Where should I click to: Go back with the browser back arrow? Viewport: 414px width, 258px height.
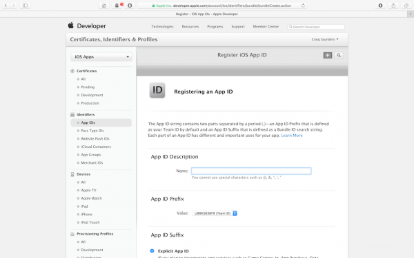point(6,6)
